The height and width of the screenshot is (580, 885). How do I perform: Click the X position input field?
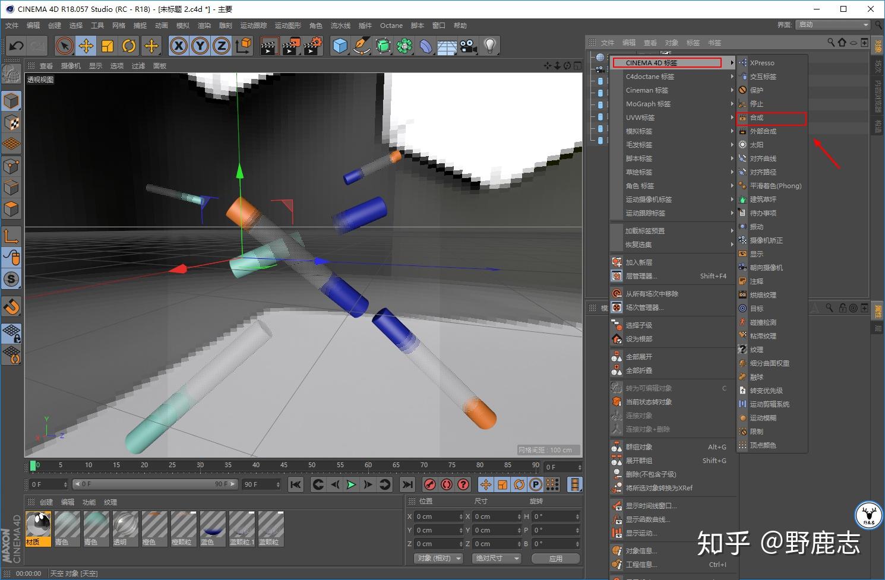[x=438, y=516]
